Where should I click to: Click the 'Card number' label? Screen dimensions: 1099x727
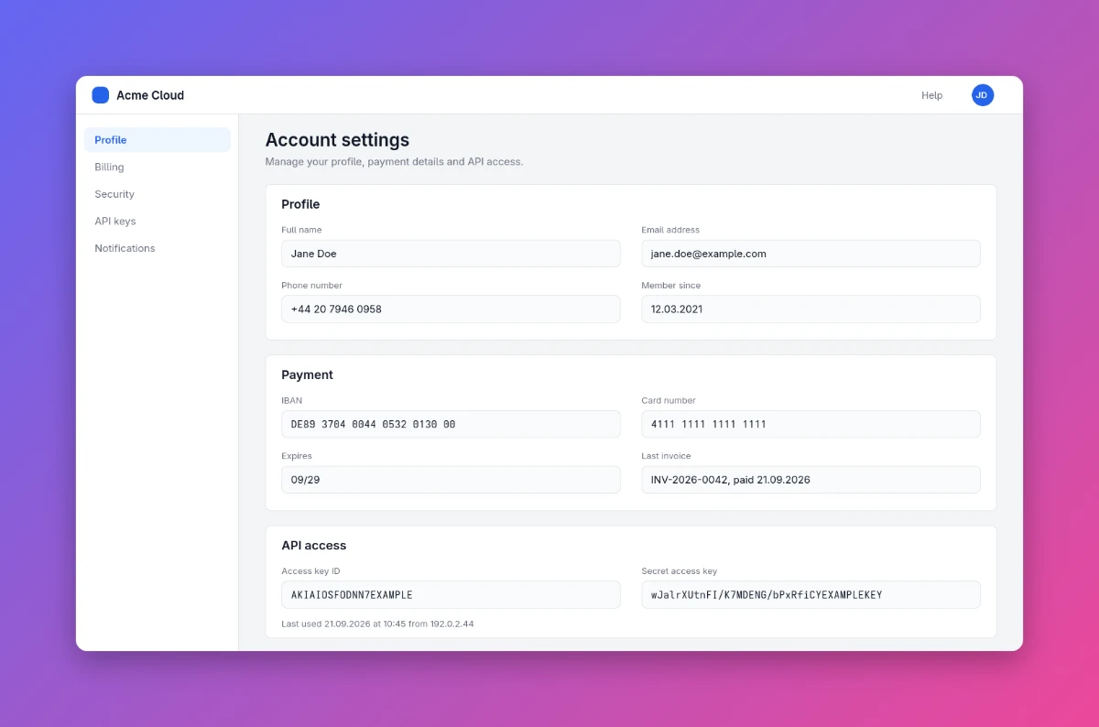tap(669, 400)
